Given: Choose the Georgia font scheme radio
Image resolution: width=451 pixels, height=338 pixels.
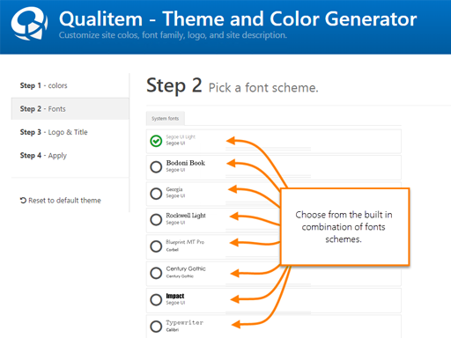Looking at the screenshot, I should click(156, 194).
